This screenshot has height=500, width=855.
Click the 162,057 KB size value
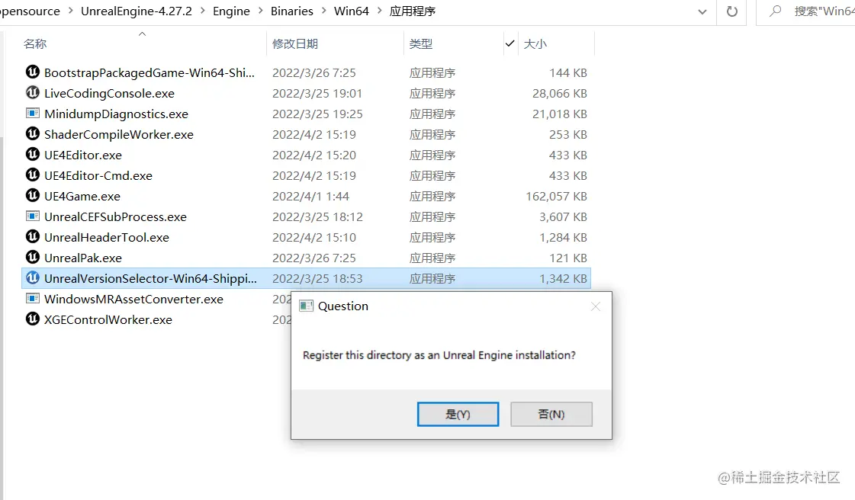[556, 197]
